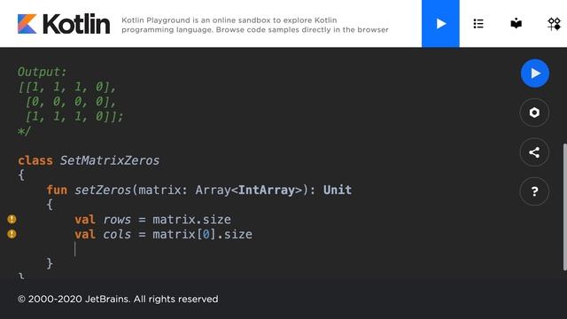Click the IntArray type in the parameter
Screen dimensions: 567x319
(267, 191)
